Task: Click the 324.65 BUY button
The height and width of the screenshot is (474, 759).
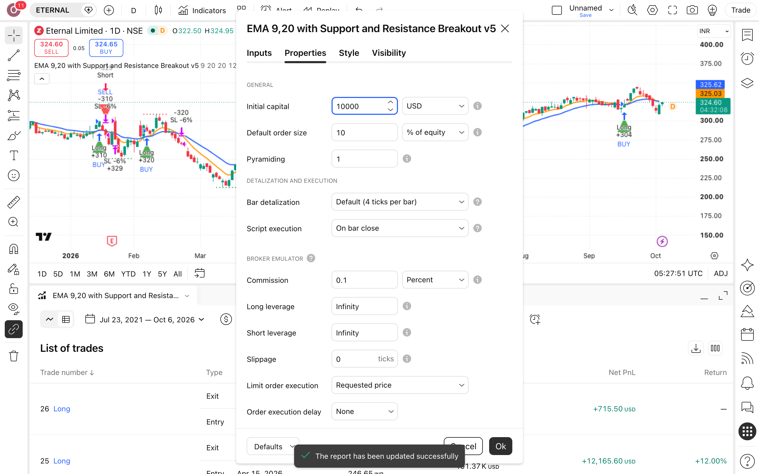Action: coord(106,48)
